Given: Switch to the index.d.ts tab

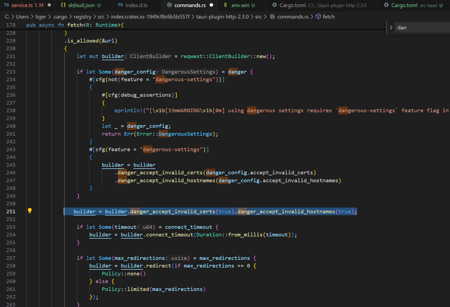Looking at the screenshot, I should 136,5.
